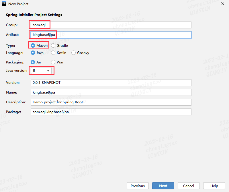
Task: Click into the Description field
Action: click(111, 102)
